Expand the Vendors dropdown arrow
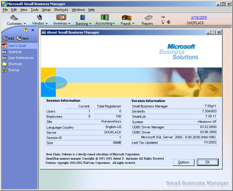The width and height of the screenshot is (233, 191). [x=46, y=23]
